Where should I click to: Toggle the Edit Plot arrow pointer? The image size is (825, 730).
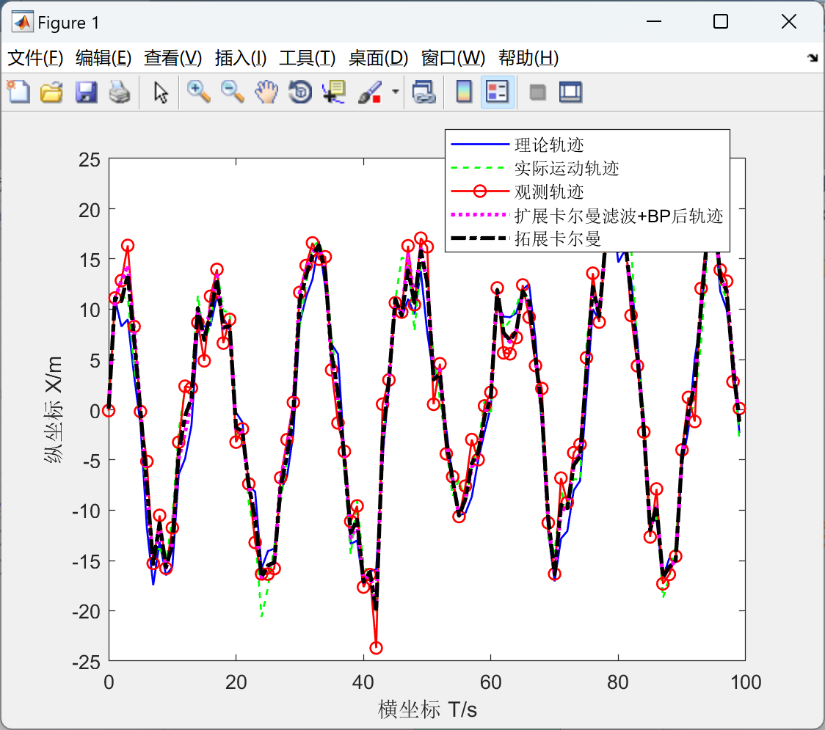[x=161, y=92]
